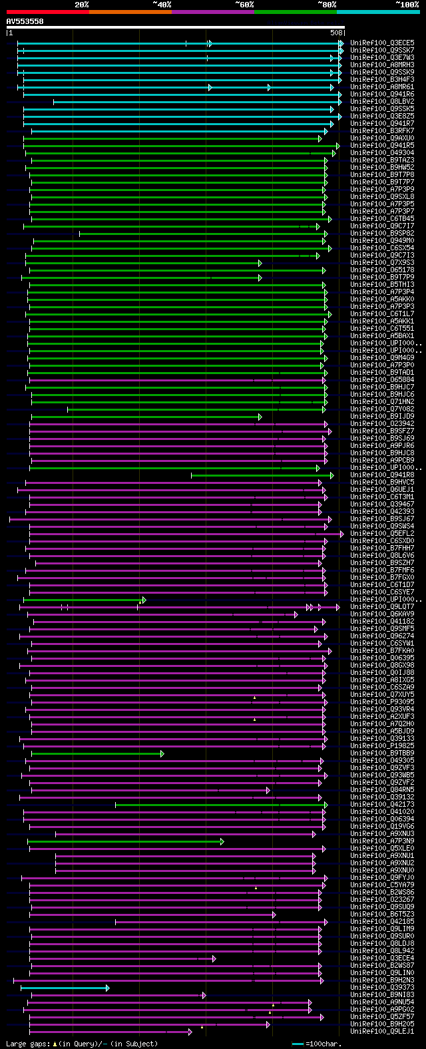Click the UniRef100_B9TAZ3 label
This screenshot has height=1049, width=426.
pyautogui.click(x=382, y=160)
